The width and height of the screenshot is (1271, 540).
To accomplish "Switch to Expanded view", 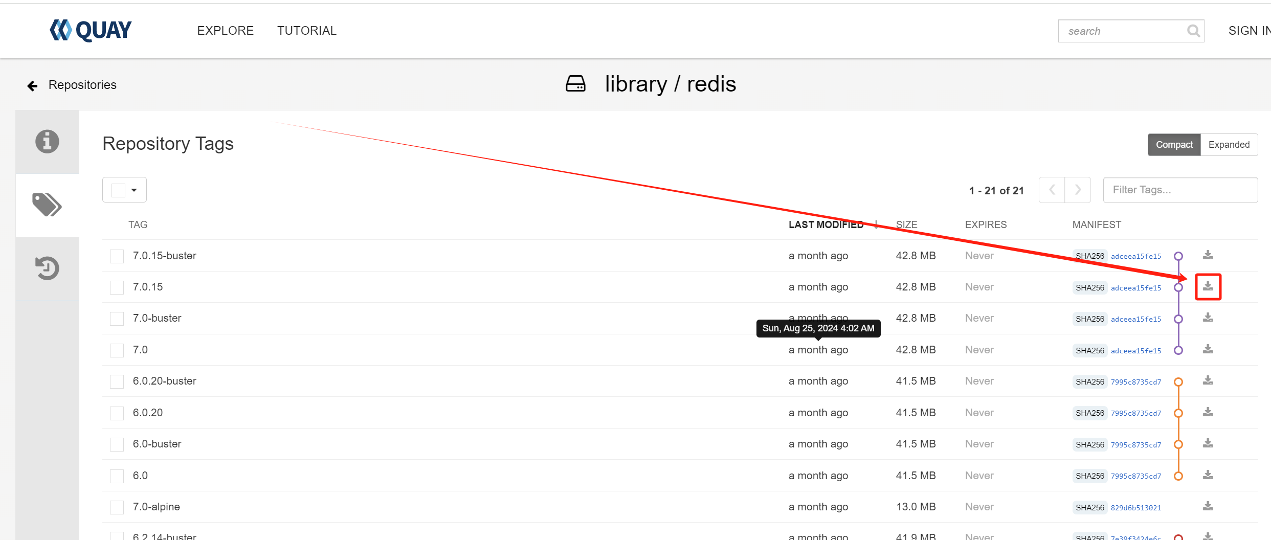I will (x=1229, y=145).
